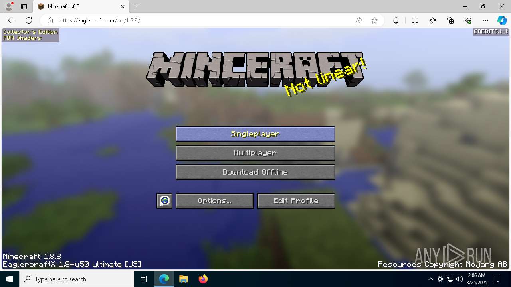The width and height of the screenshot is (511, 287).
Task: Open Microsoft Edge from taskbar
Action: [164, 279]
